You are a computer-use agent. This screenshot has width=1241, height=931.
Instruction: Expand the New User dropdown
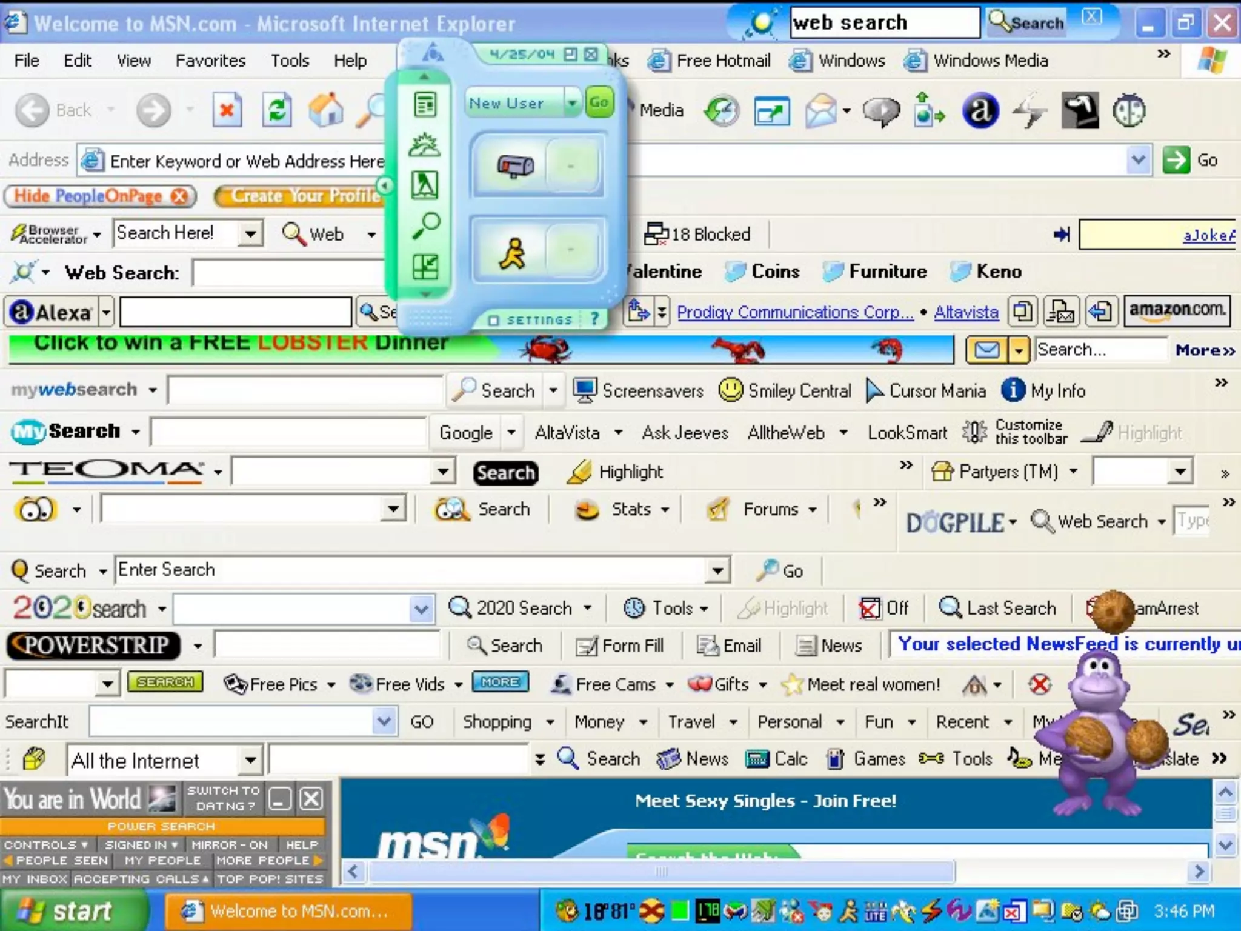(x=571, y=104)
